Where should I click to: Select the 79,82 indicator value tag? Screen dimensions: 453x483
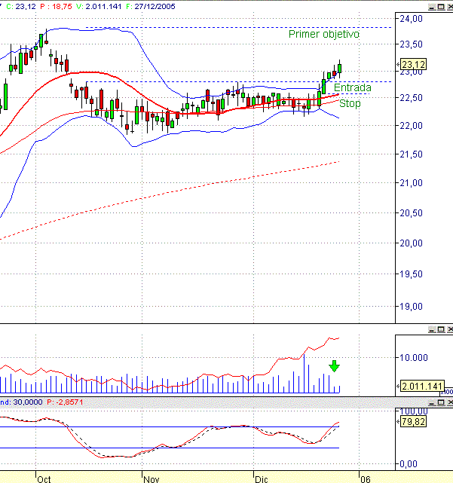click(x=413, y=421)
